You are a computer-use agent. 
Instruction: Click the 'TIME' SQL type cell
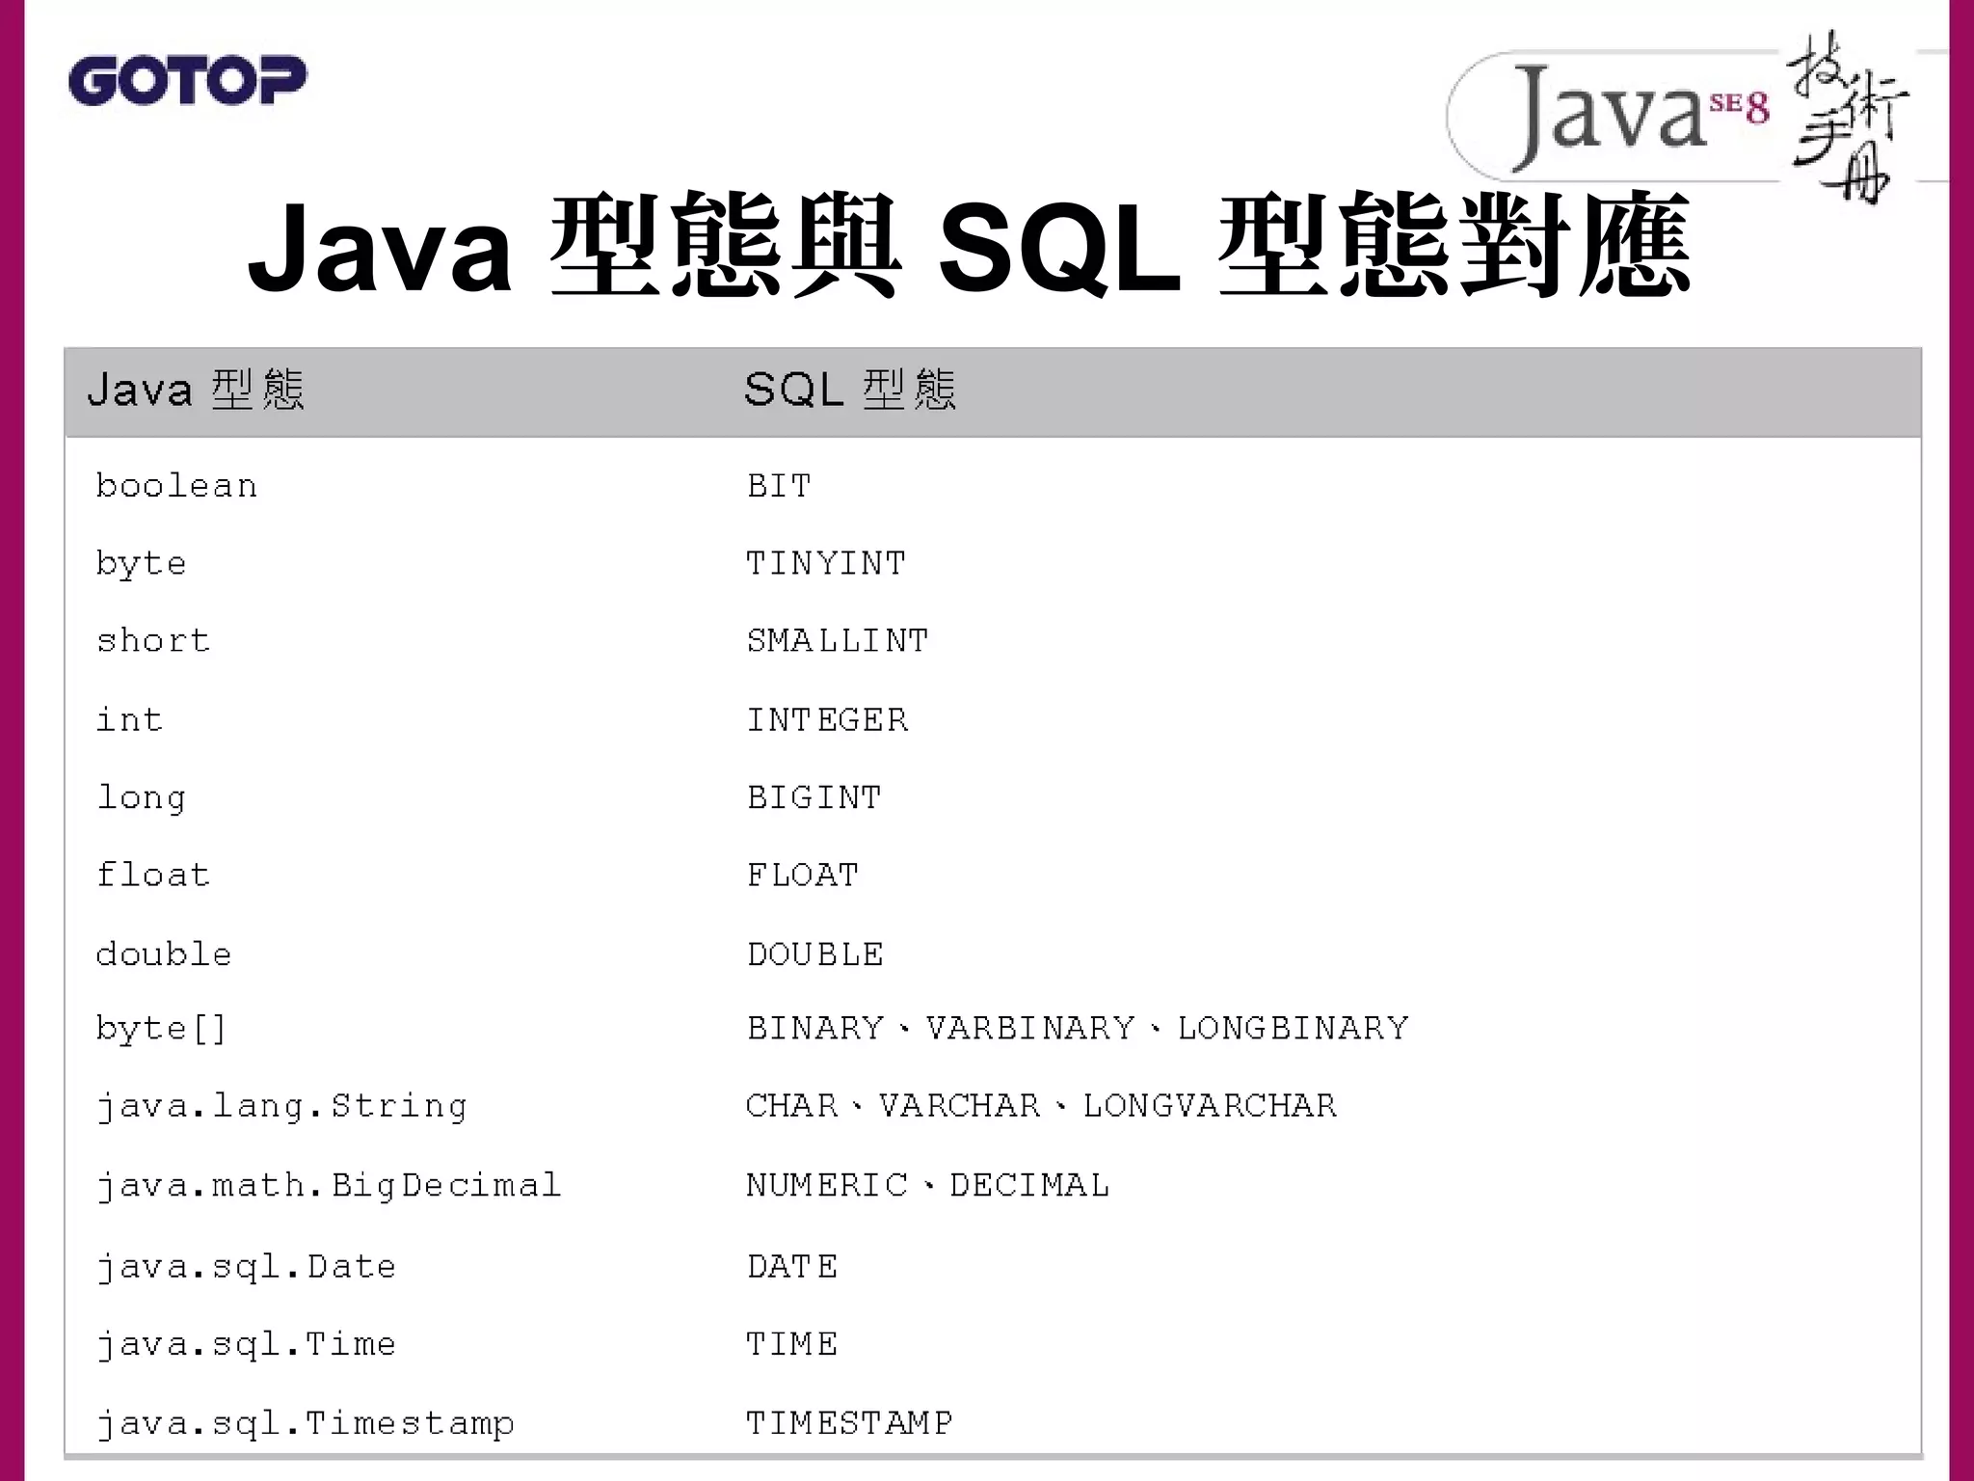click(792, 1343)
